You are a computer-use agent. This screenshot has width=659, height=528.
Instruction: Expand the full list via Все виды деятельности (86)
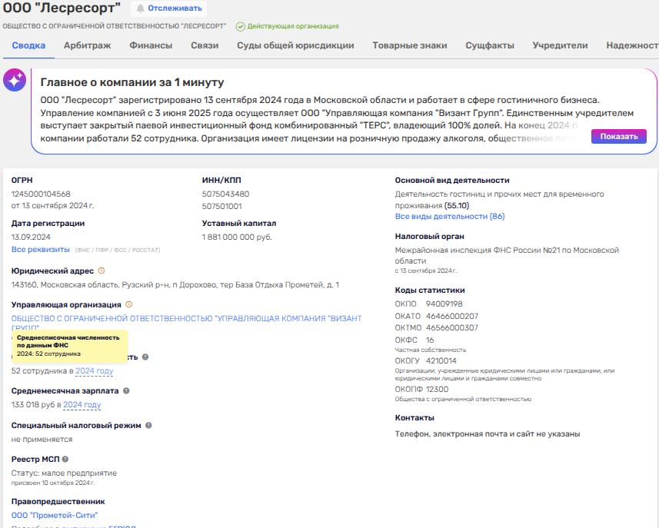[x=449, y=217]
